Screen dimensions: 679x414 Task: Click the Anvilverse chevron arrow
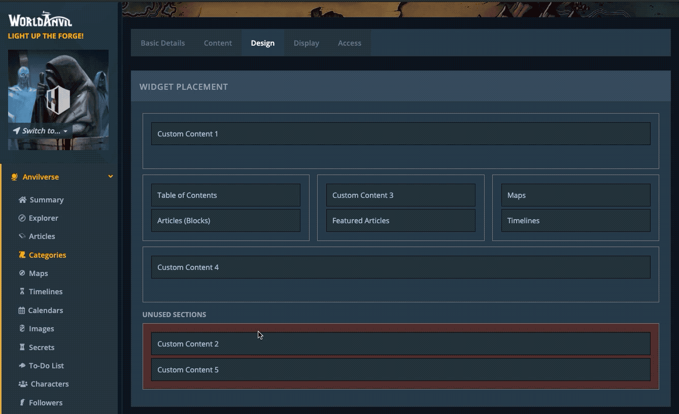point(110,177)
